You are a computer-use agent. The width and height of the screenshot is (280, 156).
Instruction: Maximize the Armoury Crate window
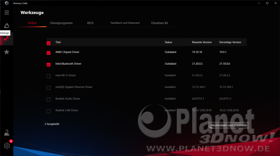pos(267,3)
